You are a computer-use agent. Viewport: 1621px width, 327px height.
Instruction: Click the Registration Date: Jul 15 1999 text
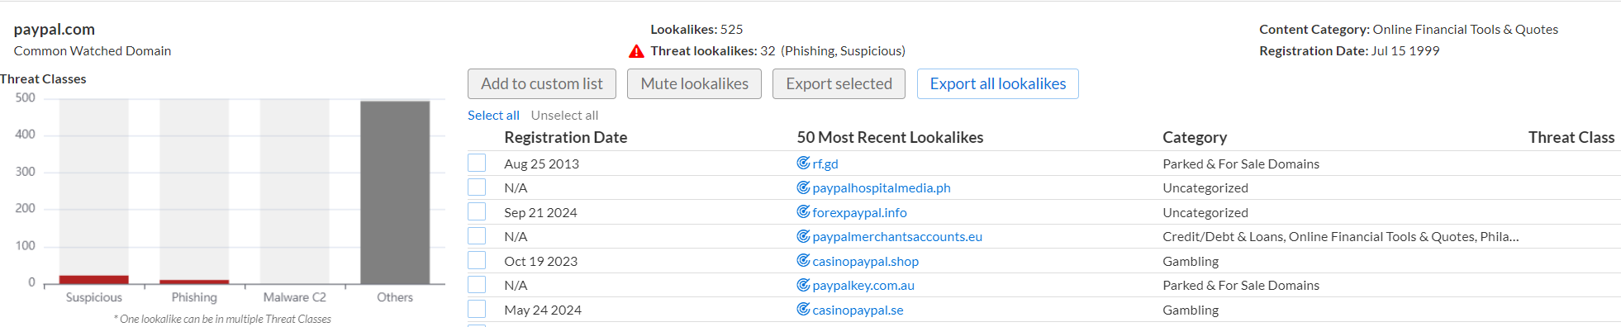click(1349, 51)
